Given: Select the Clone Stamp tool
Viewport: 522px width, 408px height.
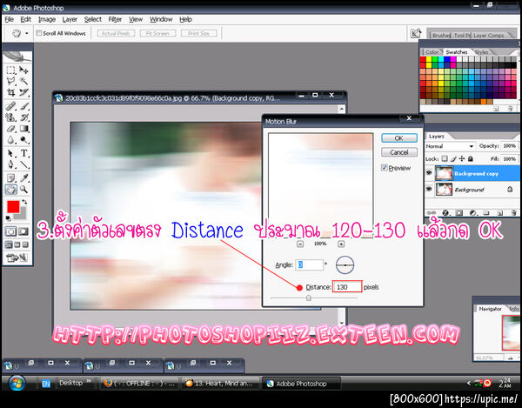Looking at the screenshot, I should 10,117.
